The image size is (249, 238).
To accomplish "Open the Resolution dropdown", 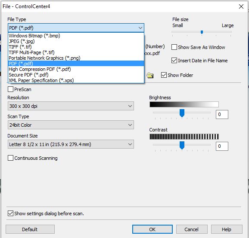I will click(x=71, y=106).
